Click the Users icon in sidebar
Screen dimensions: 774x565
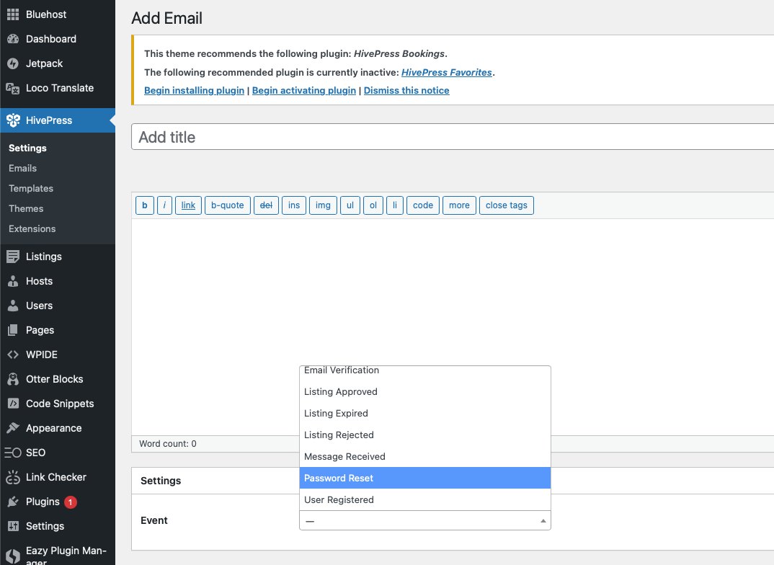click(x=13, y=306)
